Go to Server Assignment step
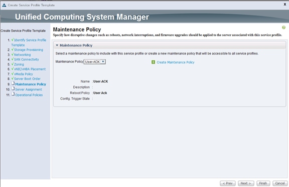This screenshot has height=187, width=289. pyautogui.click(x=29, y=89)
